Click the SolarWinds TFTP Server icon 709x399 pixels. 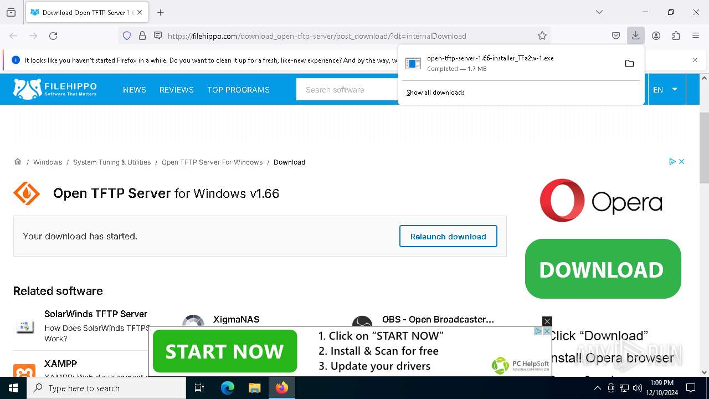[24, 326]
